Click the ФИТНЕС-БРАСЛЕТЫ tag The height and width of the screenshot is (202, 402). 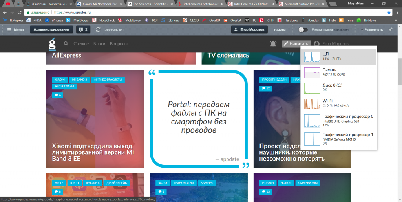(108, 79)
